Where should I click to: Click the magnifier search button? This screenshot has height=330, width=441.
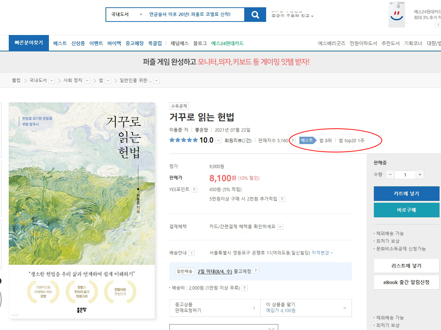pos(255,15)
